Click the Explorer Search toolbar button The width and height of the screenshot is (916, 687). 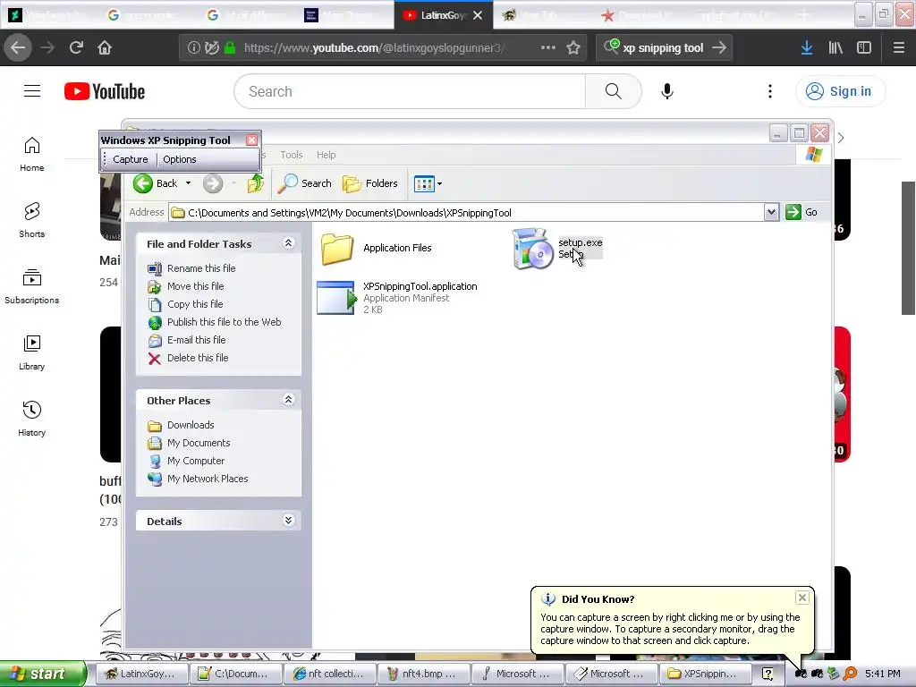[x=304, y=183]
